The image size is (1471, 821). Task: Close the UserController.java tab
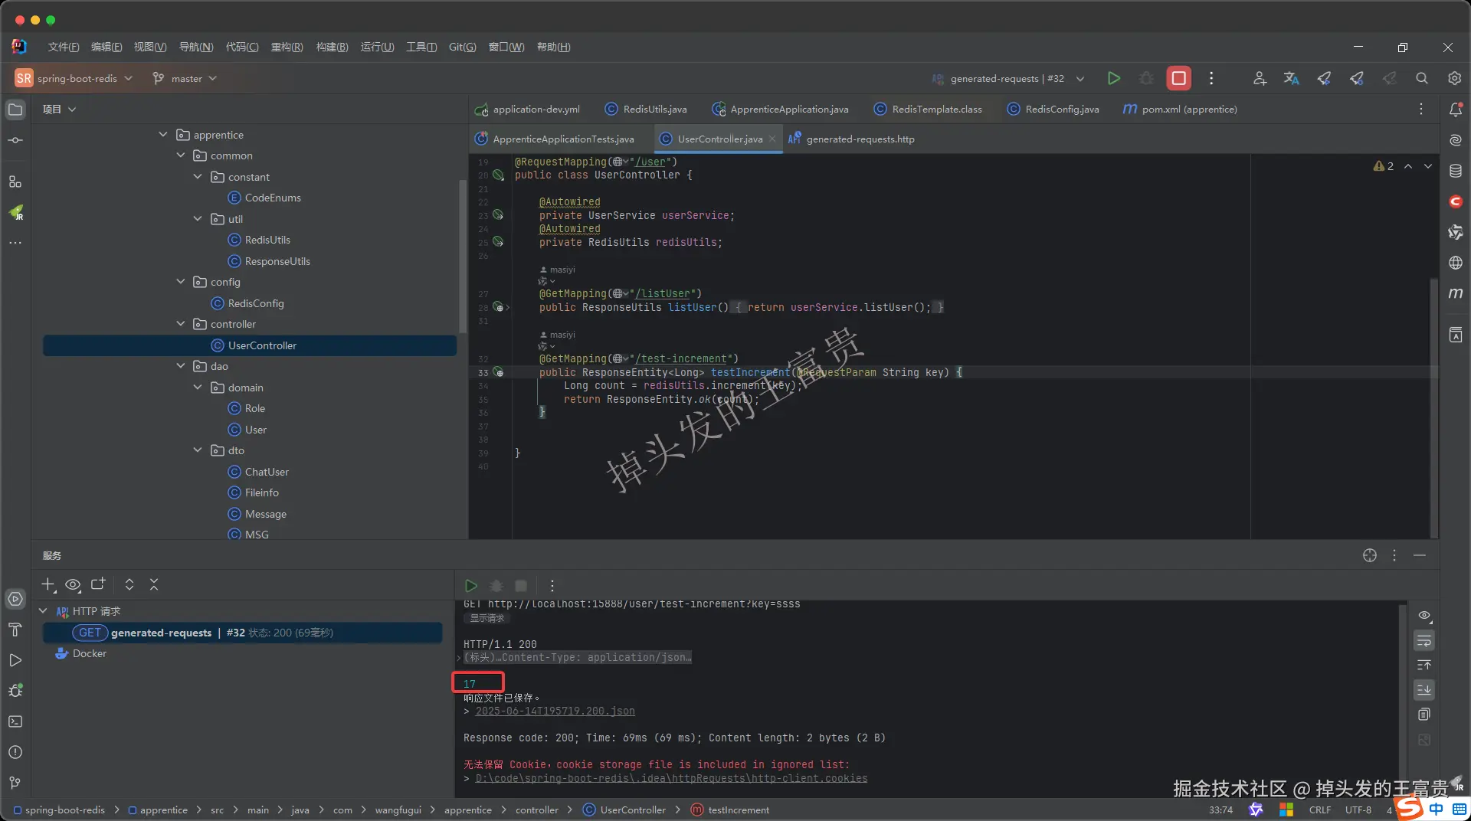(x=772, y=139)
